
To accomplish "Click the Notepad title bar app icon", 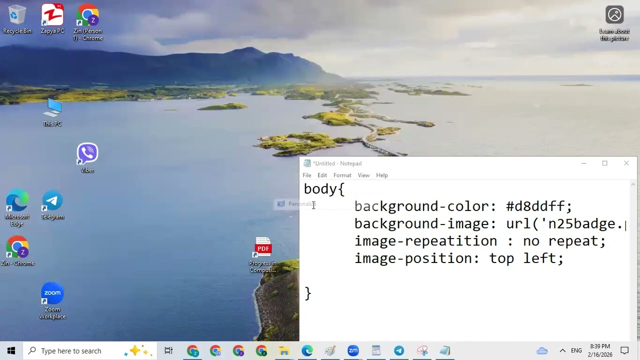I will click(x=307, y=163).
